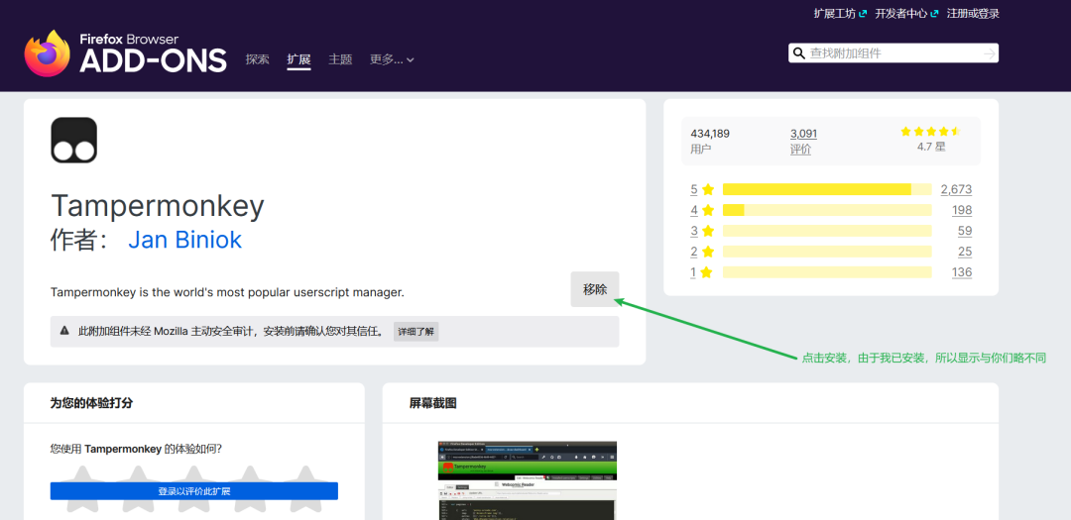Open the 探索 navigation tab
1071x520 pixels.
pos(258,59)
